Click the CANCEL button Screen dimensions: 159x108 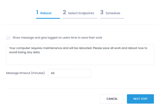[112, 99]
